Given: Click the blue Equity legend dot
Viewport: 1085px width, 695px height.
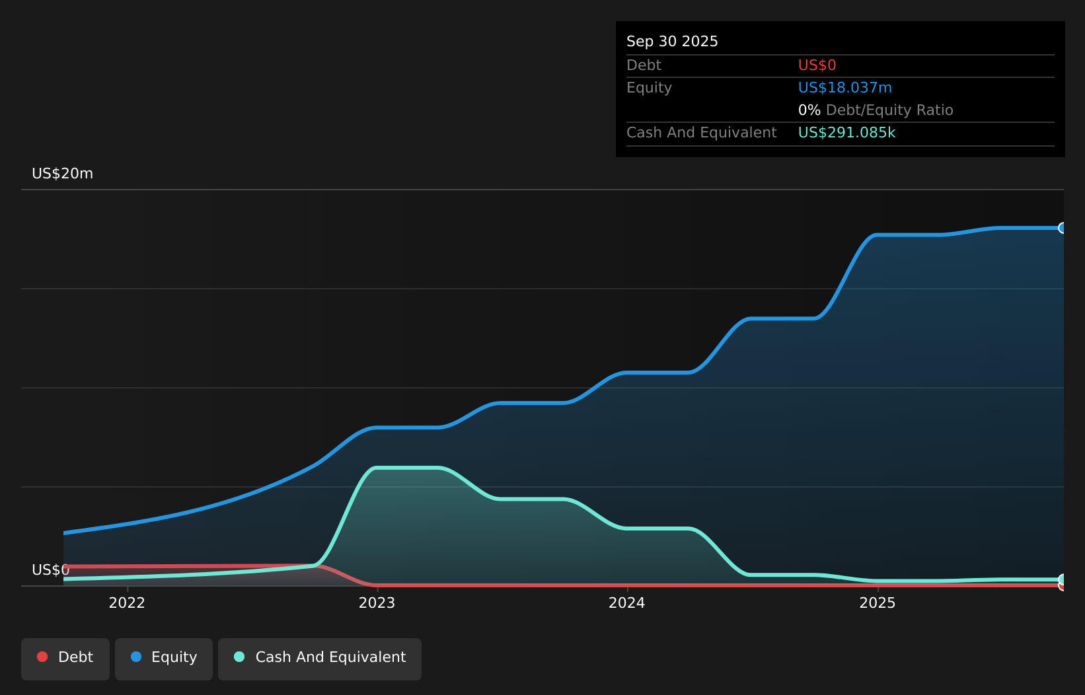Looking at the screenshot, I should [136, 657].
